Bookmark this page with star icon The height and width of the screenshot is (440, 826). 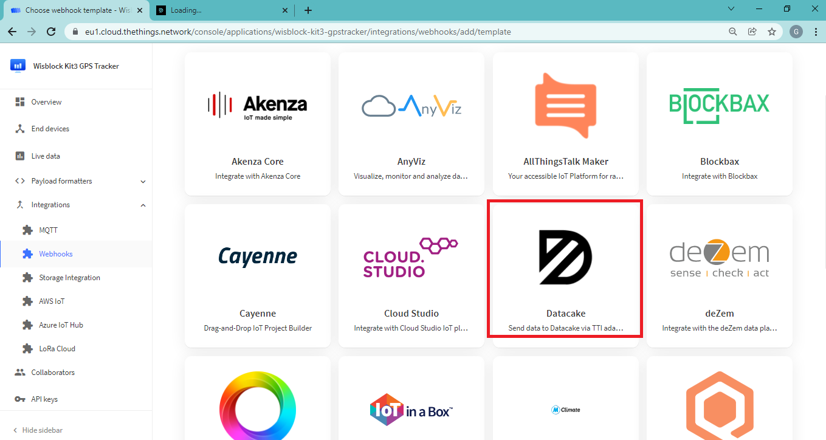click(771, 32)
